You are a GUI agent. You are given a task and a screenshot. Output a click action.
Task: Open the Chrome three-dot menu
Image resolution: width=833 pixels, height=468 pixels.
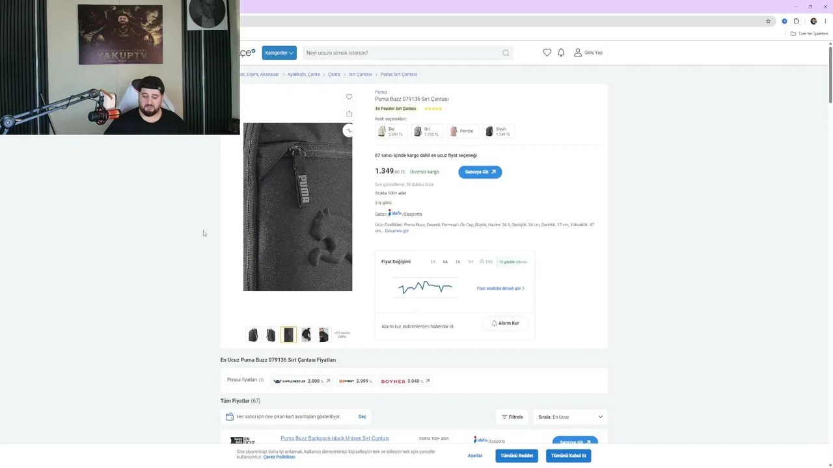click(x=825, y=21)
